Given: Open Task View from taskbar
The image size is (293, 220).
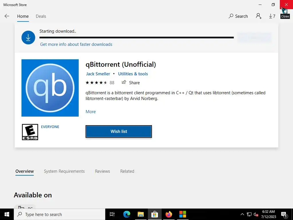Looking at the screenshot, I should coord(112,214).
